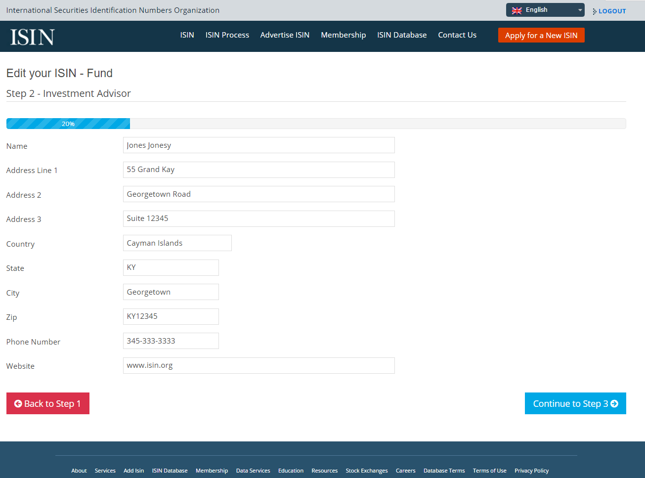Click the LOGOUT link
The height and width of the screenshot is (478, 645).
(611, 11)
